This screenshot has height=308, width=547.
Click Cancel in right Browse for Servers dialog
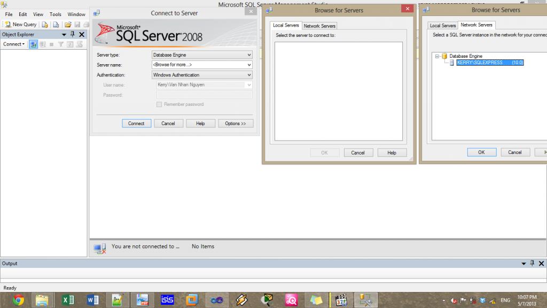[x=515, y=152]
